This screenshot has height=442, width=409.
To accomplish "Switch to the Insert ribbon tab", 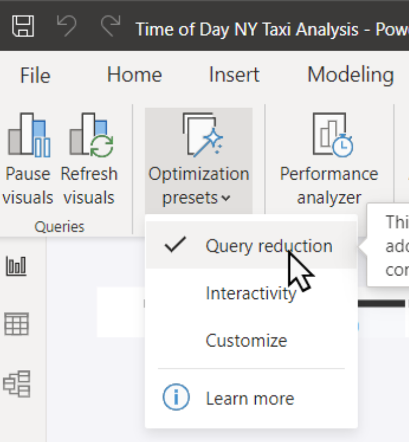I will click(234, 75).
